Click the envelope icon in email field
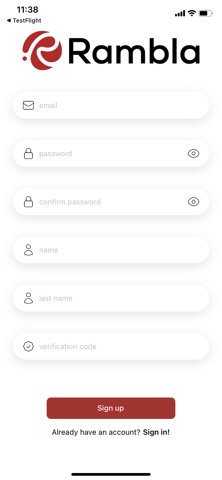The width and height of the screenshot is (222, 480). click(x=28, y=105)
